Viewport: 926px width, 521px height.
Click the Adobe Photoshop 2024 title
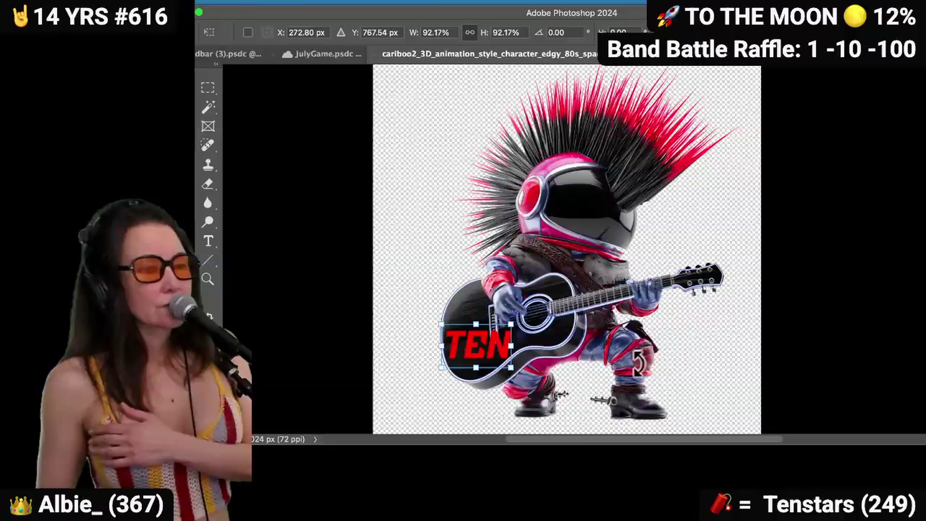click(572, 13)
